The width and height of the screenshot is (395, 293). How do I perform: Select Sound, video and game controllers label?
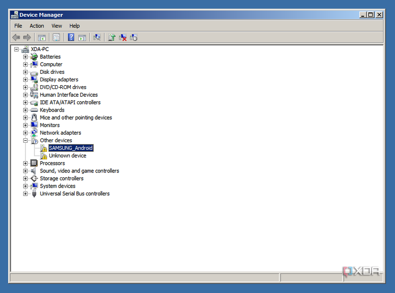(x=79, y=171)
